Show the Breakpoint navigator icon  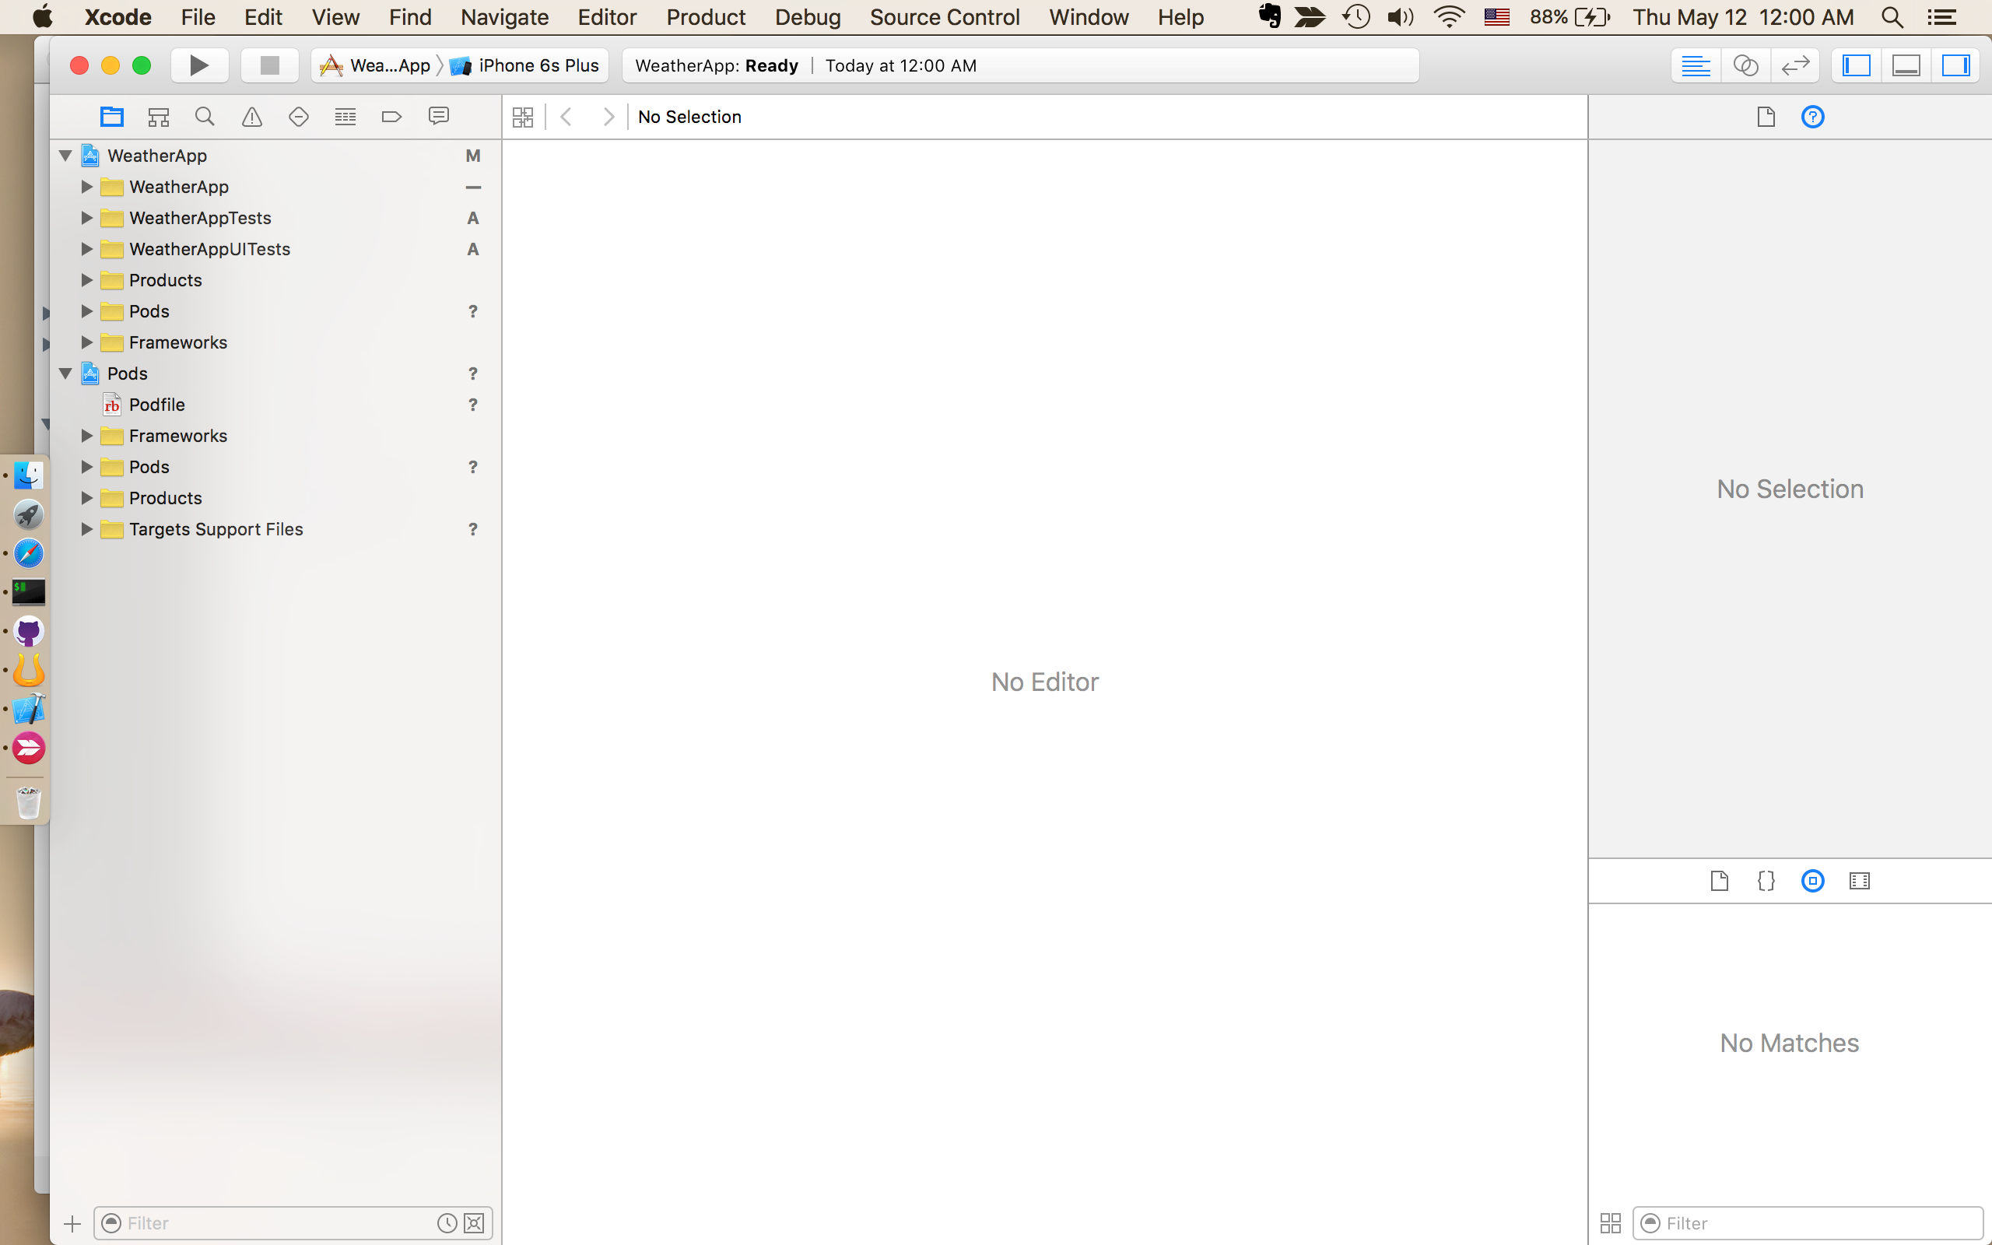point(392,117)
